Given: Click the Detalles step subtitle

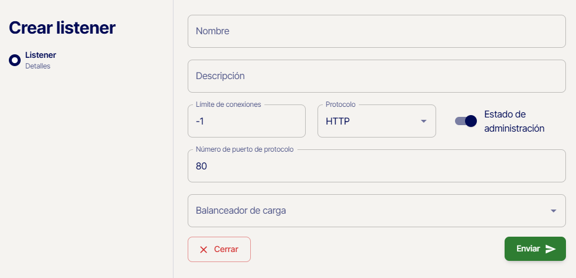Looking at the screenshot, I should [x=38, y=66].
